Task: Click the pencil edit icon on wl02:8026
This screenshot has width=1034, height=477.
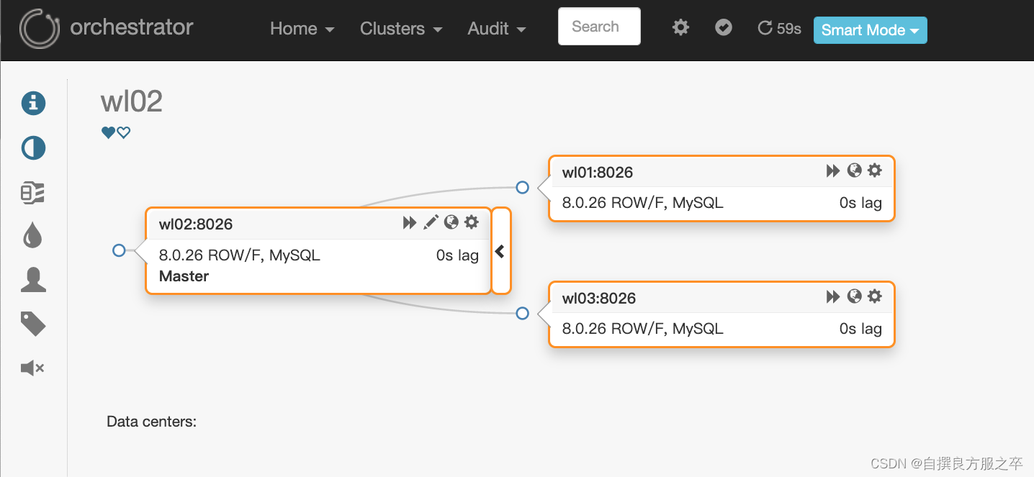Action: tap(431, 222)
